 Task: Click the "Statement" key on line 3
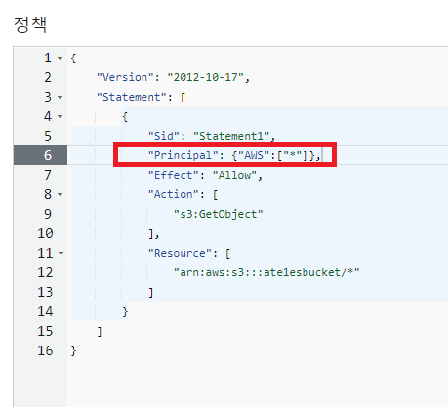[132, 97]
